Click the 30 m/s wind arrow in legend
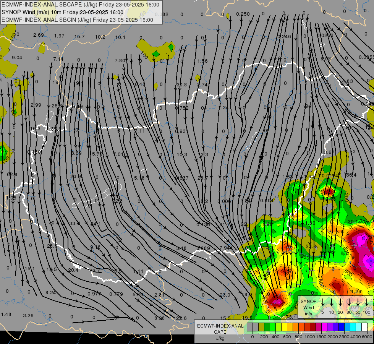374x344 pixels. coord(349,302)
